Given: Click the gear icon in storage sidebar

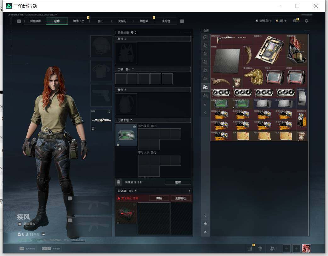Looking at the screenshot, I should 205,112.
